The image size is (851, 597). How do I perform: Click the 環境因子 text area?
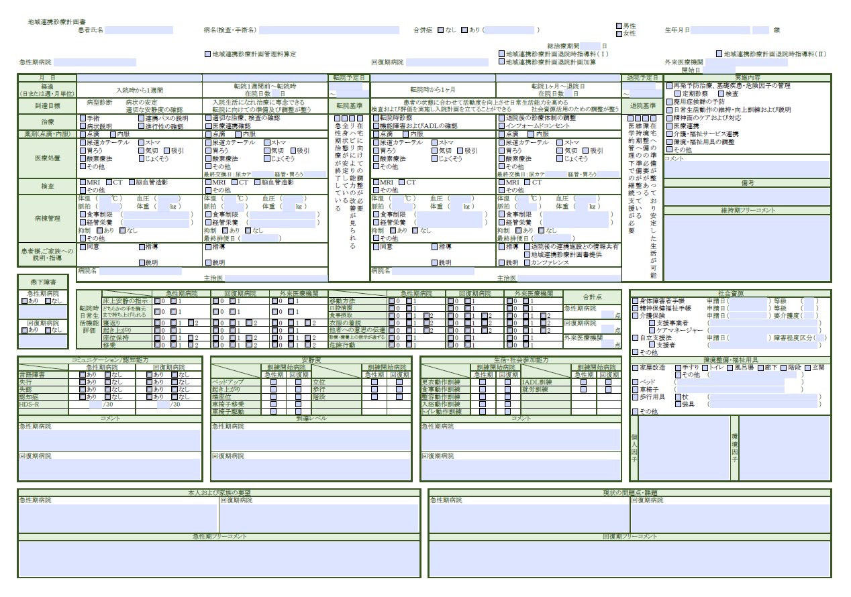click(785, 448)
